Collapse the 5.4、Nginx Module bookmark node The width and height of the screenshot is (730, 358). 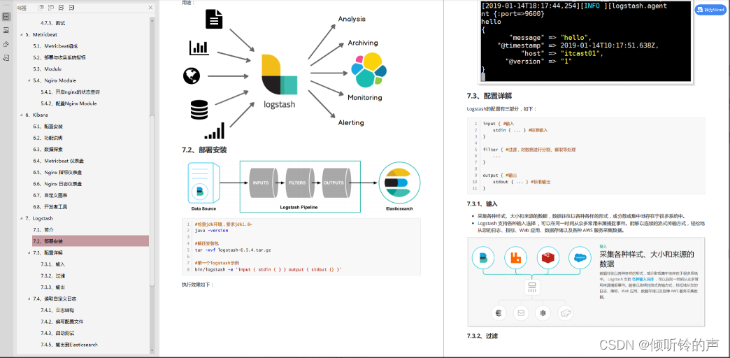pyautogui.click(x=29, y=80)
